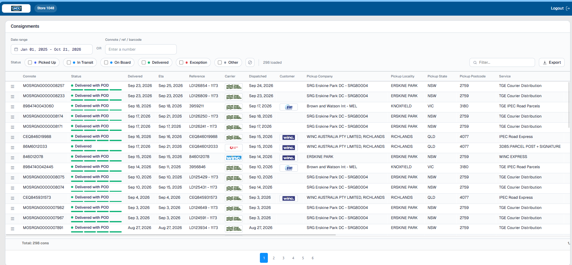Open row menu for CEQ845931573
572x265 pixels.
pos(12,198)
